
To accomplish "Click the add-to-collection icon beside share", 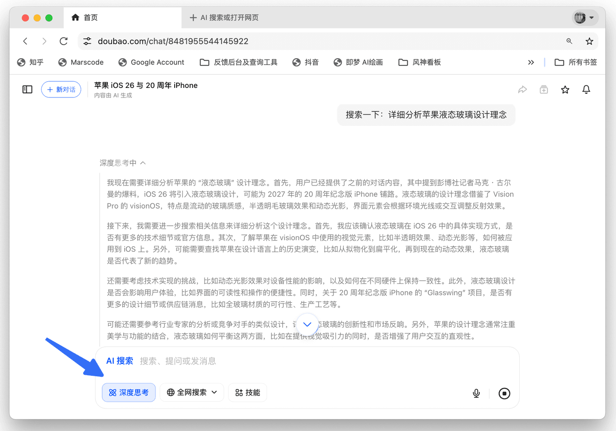I will pyautogui.click(x=544, y=89).
